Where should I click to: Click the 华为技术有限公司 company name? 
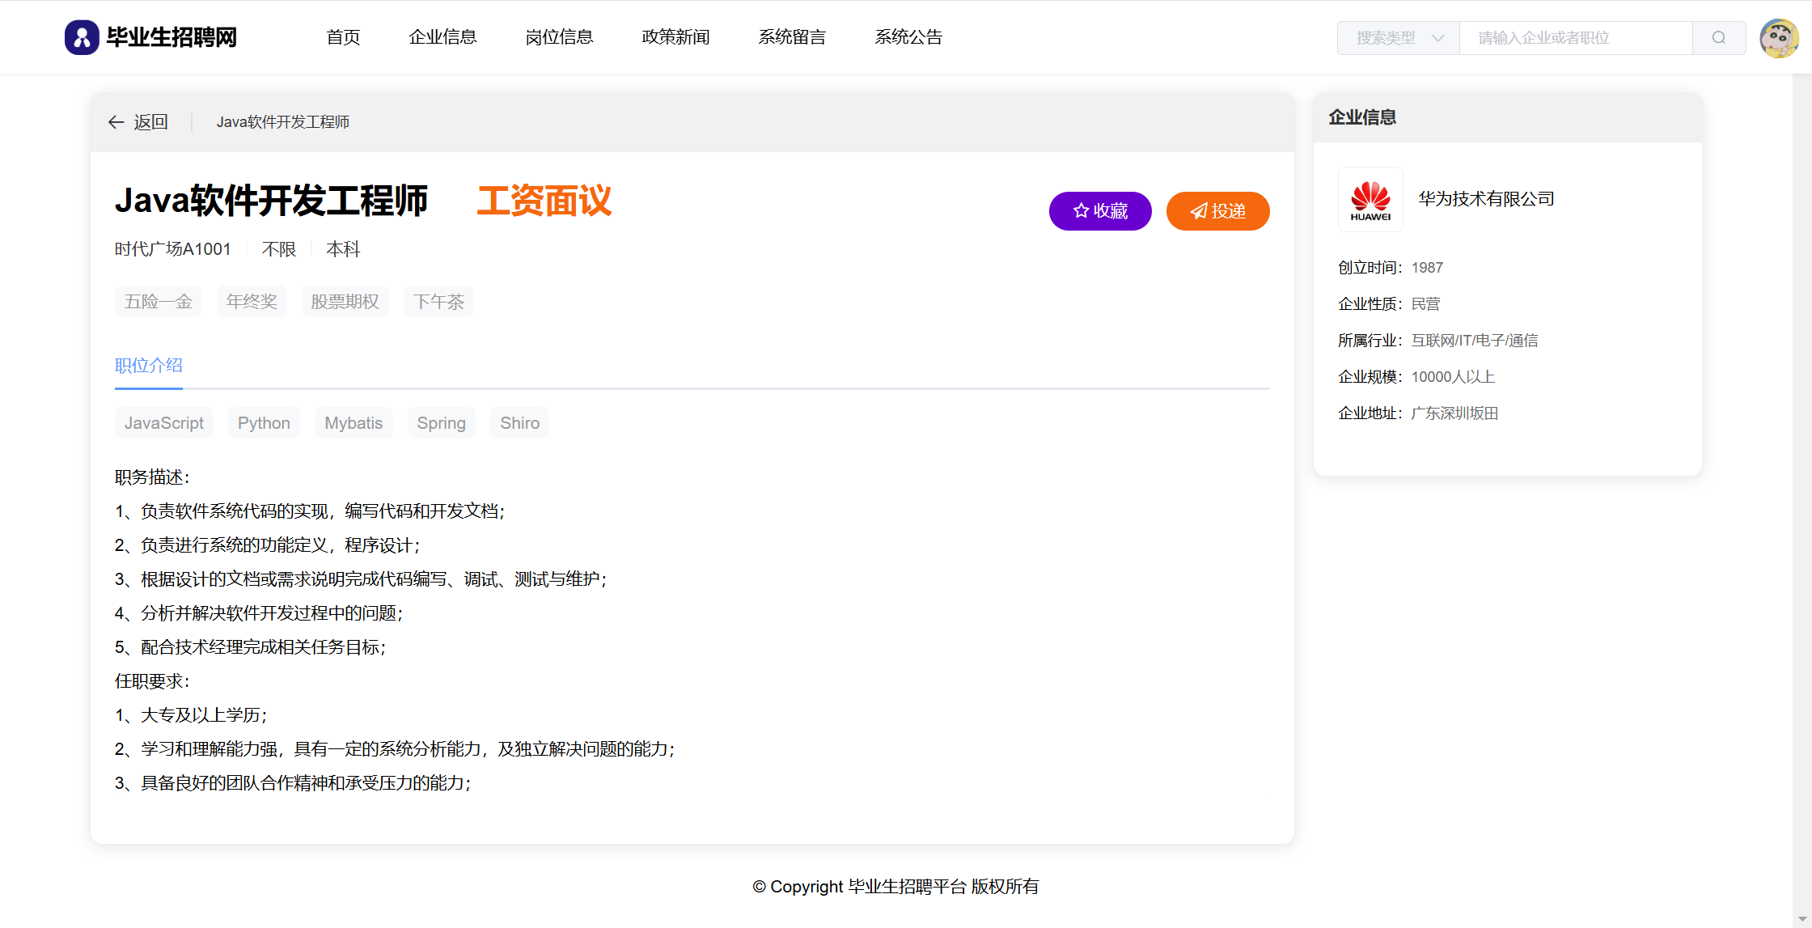tap(1486, 199)
